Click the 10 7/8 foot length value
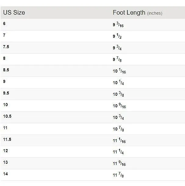The height and width of the screenshot is (186, 185). (118, 129)
